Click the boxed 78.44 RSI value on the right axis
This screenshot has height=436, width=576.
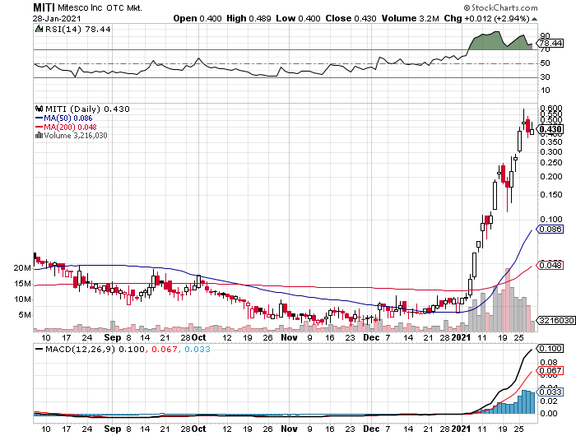coord(550,44)
